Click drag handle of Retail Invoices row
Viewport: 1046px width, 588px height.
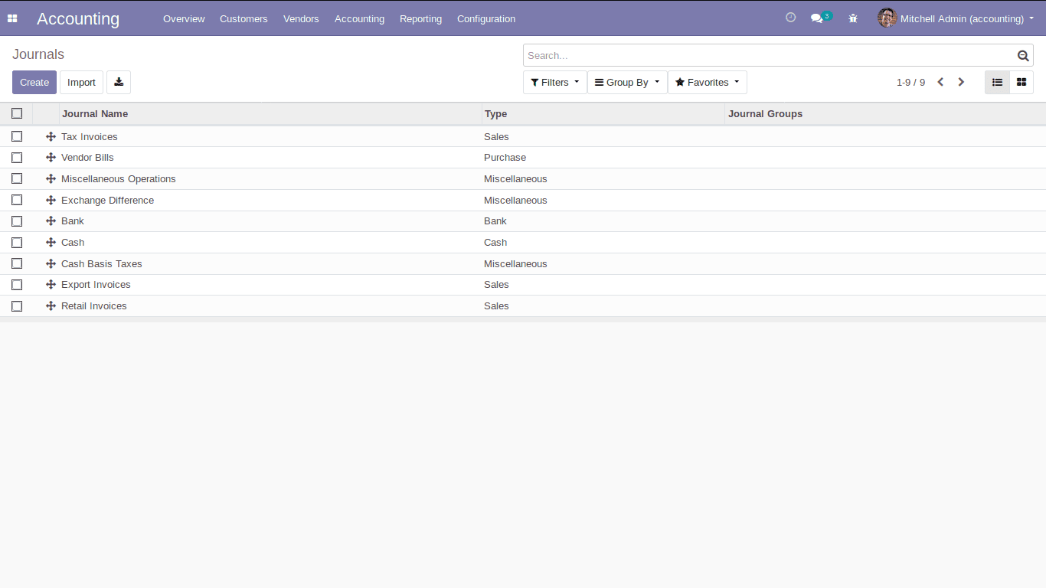click(51, 305)
